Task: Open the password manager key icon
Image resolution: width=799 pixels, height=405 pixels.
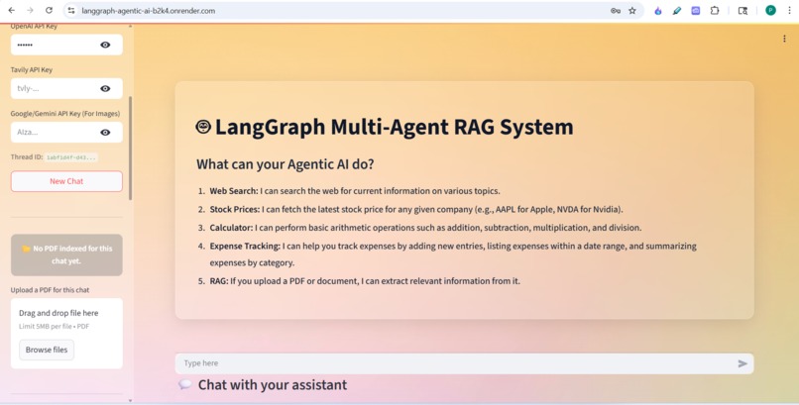Action: pos(616,10)
